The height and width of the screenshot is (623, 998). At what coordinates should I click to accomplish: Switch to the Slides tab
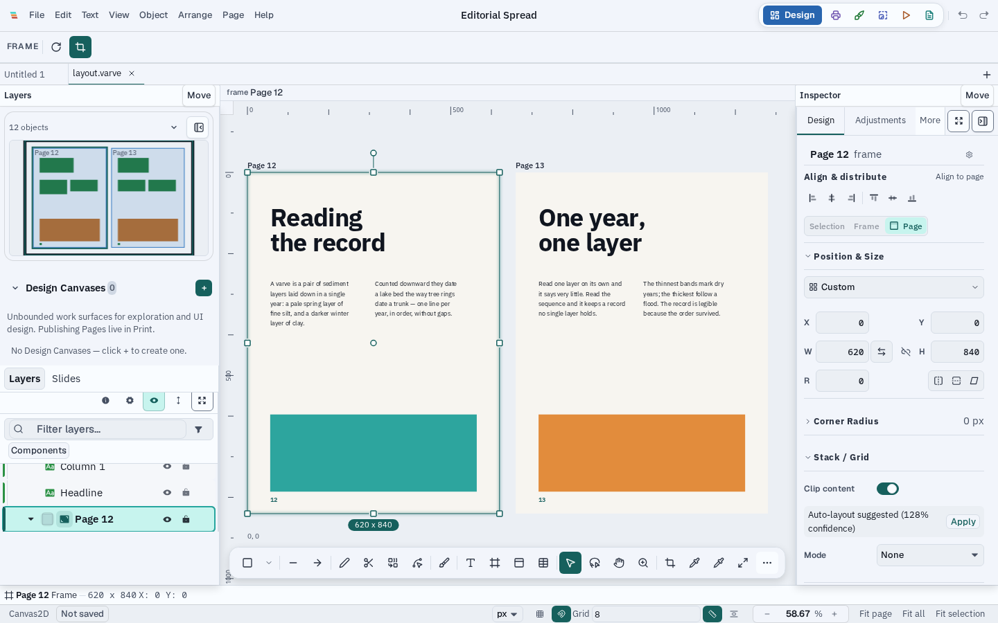66,379
